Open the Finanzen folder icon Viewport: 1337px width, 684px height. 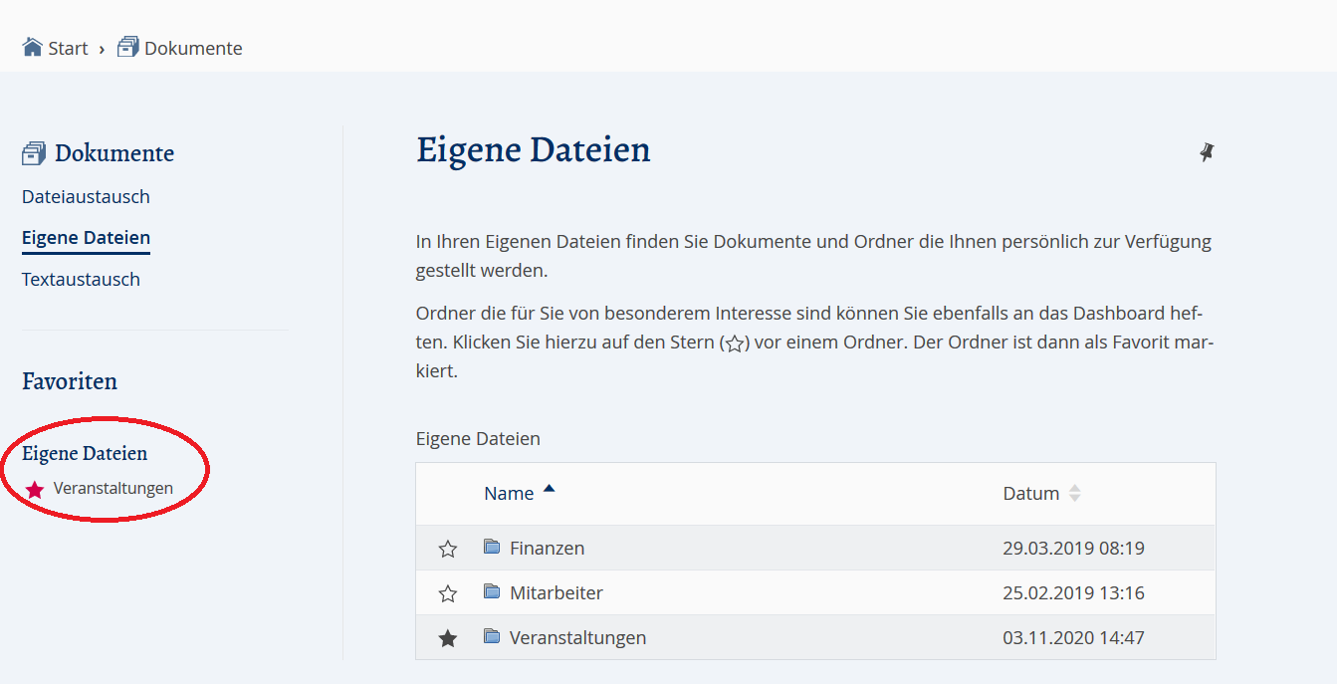(x=493, y=548)
